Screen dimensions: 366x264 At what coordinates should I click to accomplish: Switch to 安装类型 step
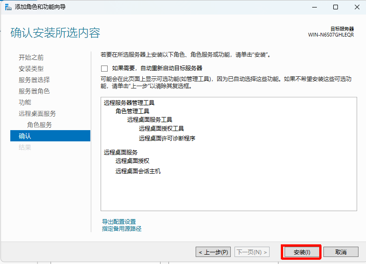coord(31,69)
